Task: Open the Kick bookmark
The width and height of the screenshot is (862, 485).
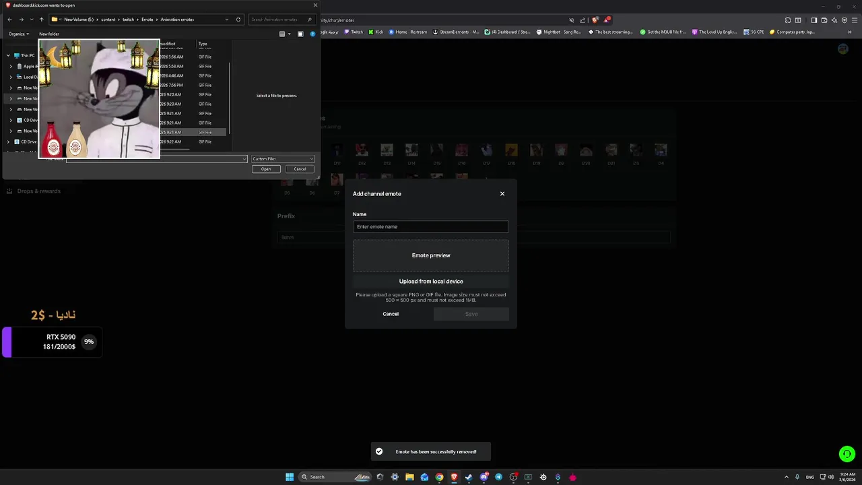Action: pyautogui.click(x=376, y=32)
